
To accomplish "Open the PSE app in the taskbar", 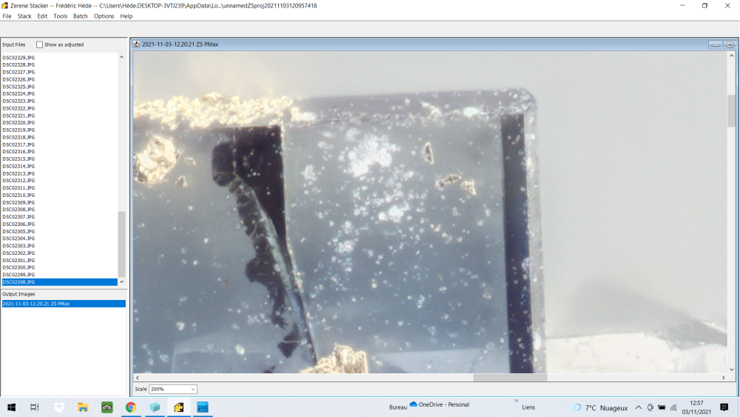I will [202, 407].
